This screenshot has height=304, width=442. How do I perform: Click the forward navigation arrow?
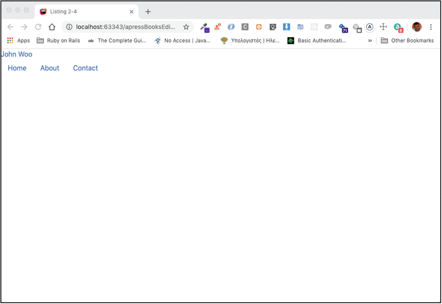[x=24, y=27]
